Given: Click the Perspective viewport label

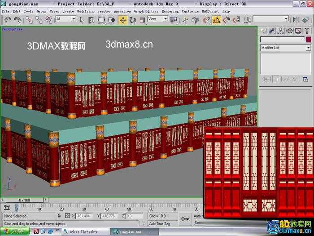Looking at the screenshot, I should tap(12, 29).
